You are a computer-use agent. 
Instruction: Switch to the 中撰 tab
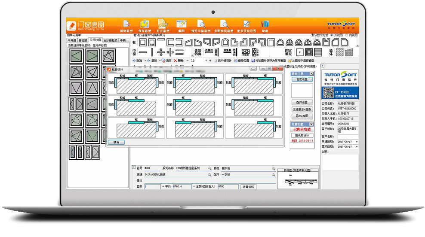(123, 40)
